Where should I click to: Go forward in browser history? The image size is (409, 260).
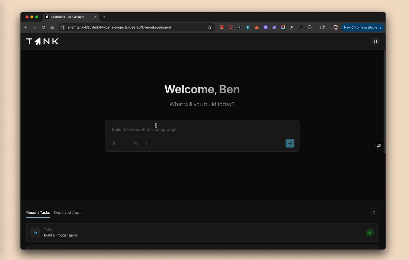34,27
